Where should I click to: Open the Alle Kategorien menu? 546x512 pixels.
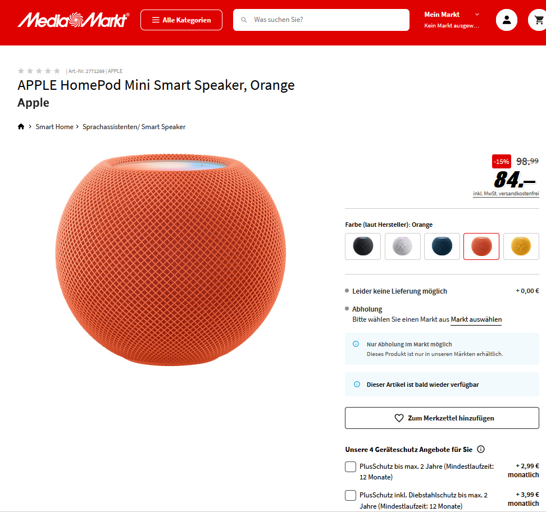tap(181, 20)
